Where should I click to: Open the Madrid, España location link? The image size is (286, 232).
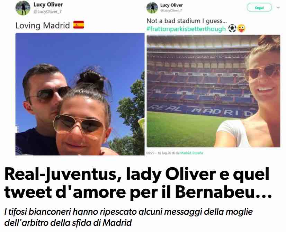[x=191, y=153]
